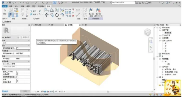Close the {3D} view tab
The width and height of the screenshot is (183, 98).
[80, 25]
